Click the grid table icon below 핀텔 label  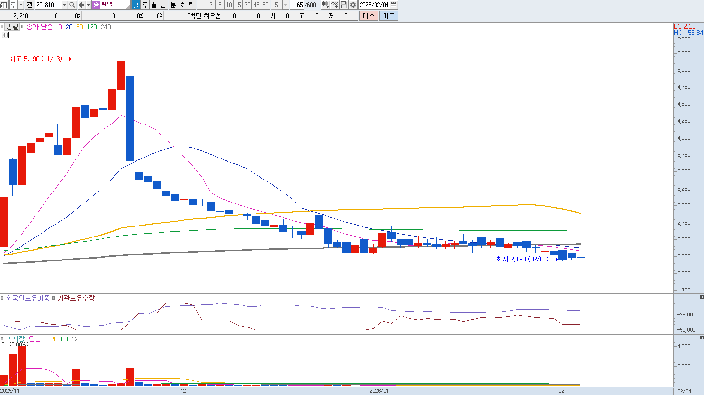5,35
